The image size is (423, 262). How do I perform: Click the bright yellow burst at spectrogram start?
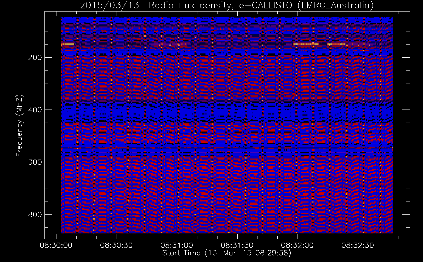click(x=68, y=44)
